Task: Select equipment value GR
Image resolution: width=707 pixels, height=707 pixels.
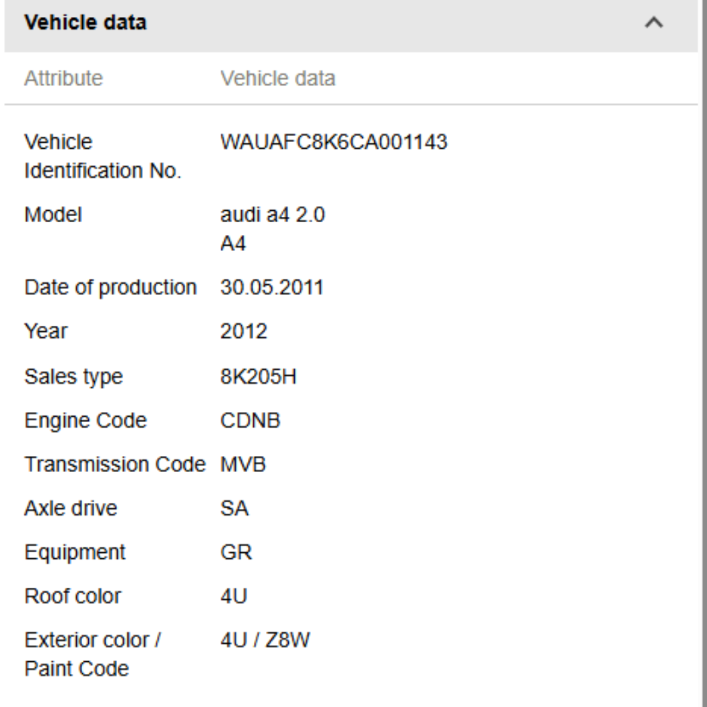Action: click(236, 552)
